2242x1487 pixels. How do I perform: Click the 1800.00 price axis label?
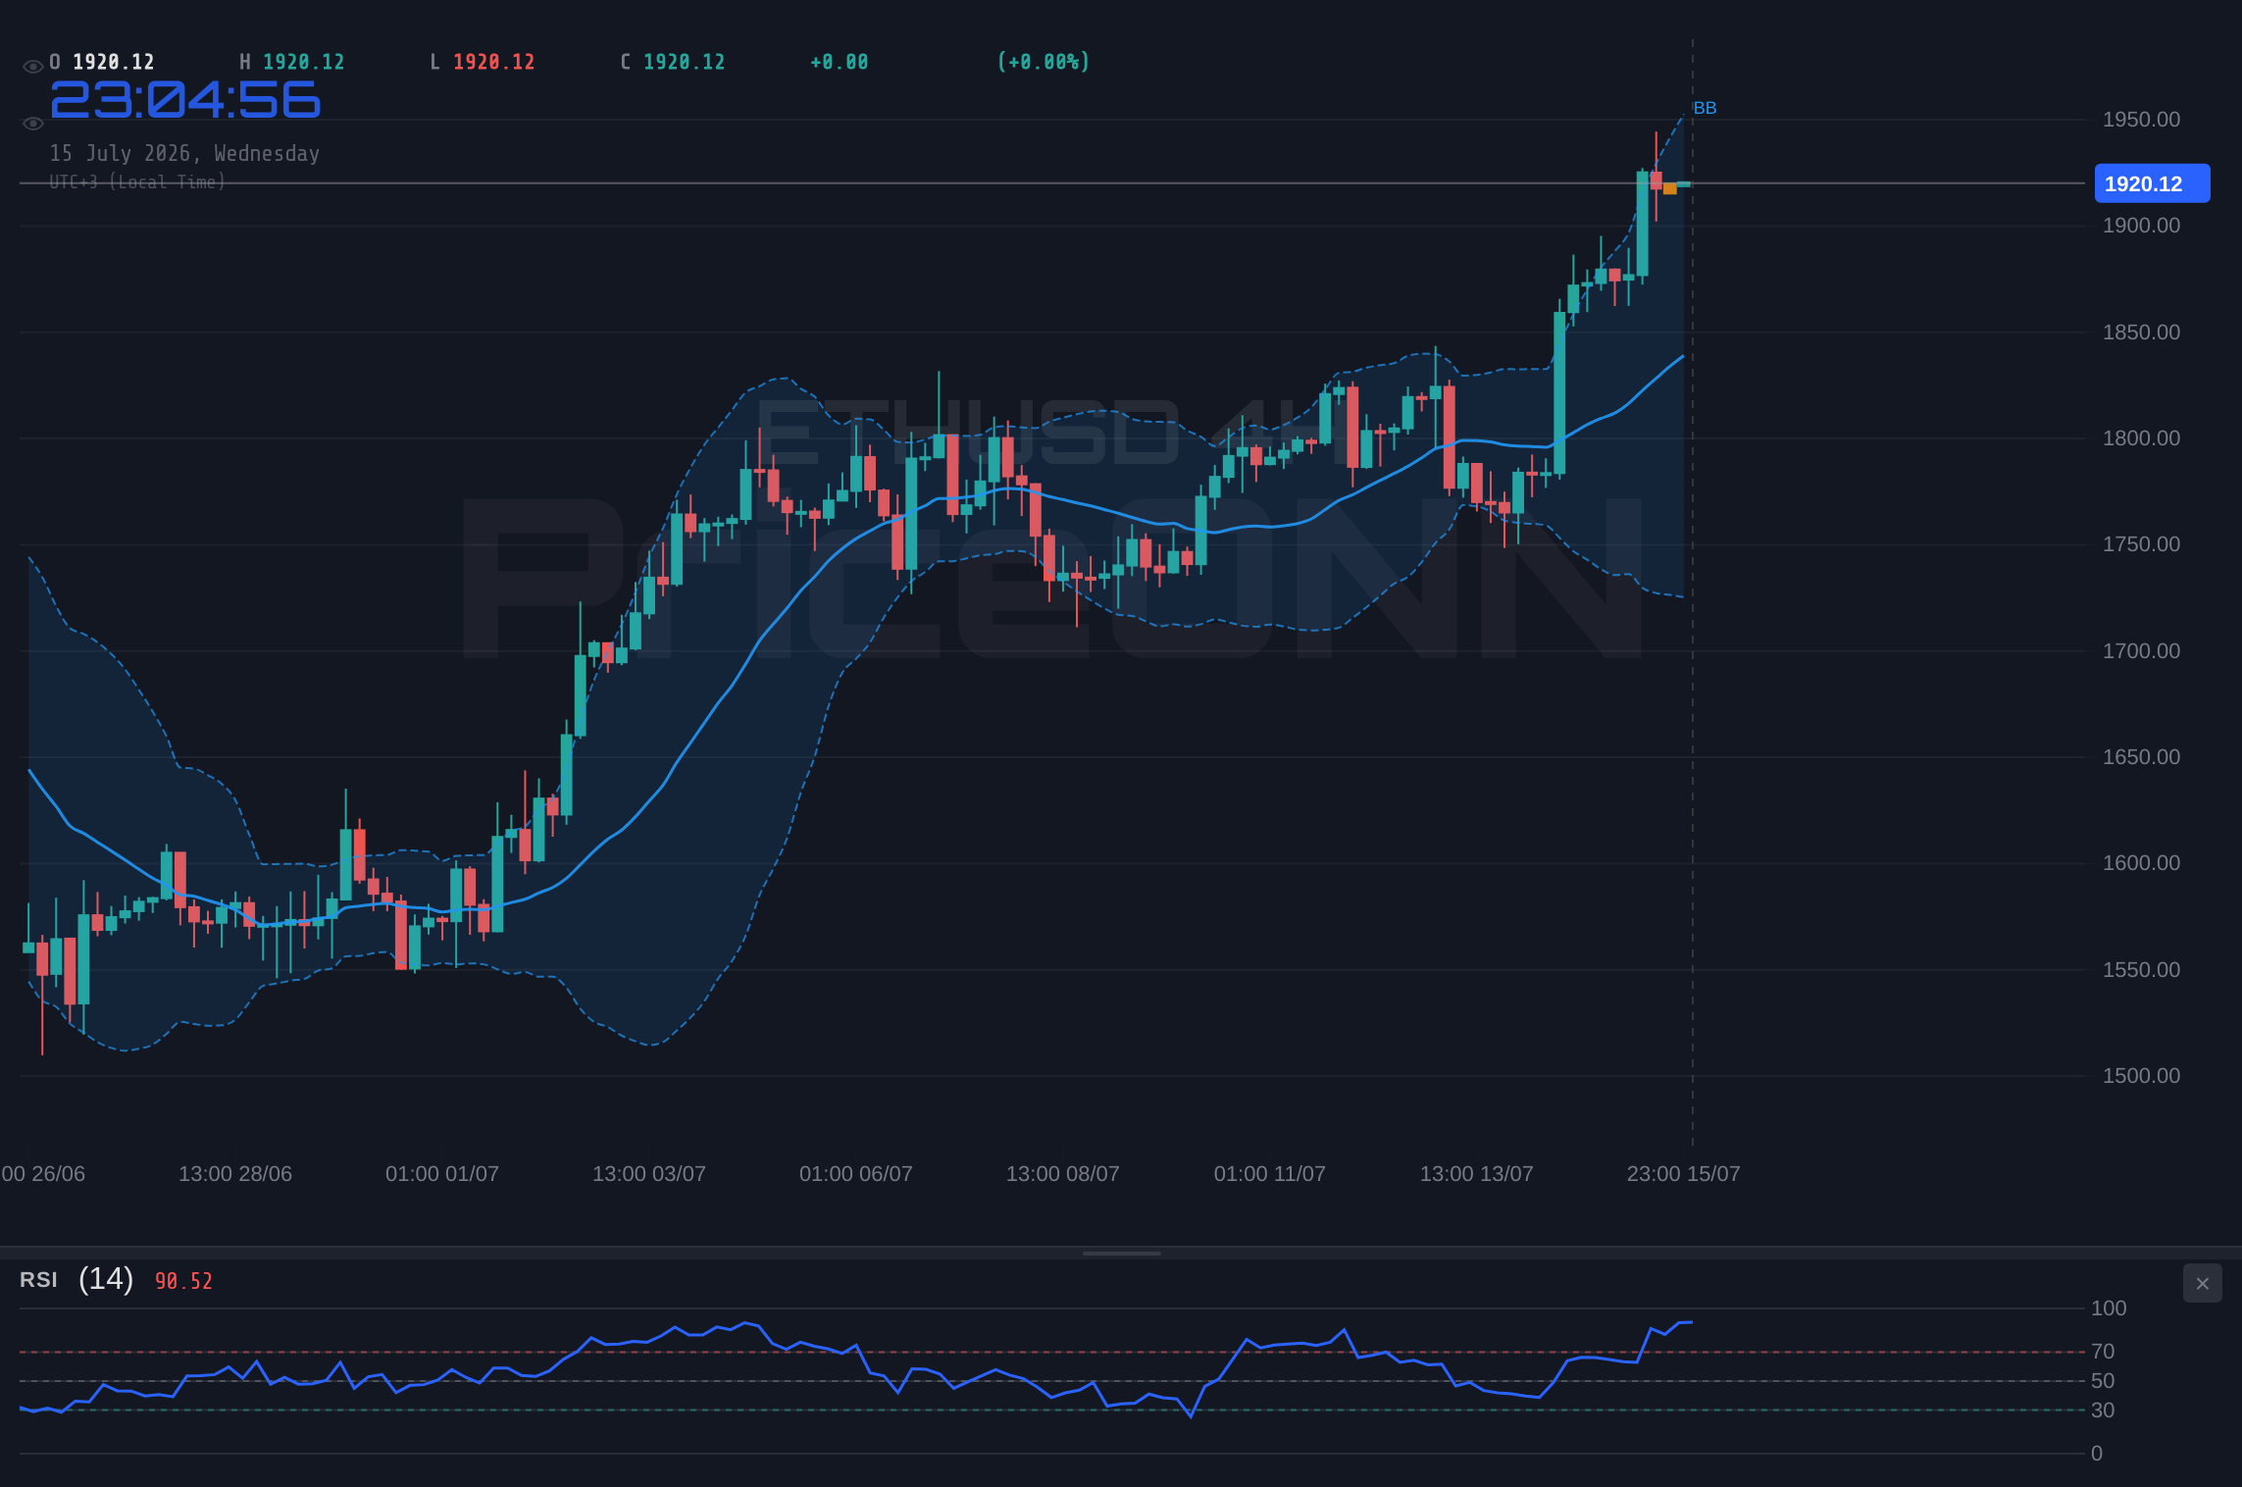point(2141,438)
